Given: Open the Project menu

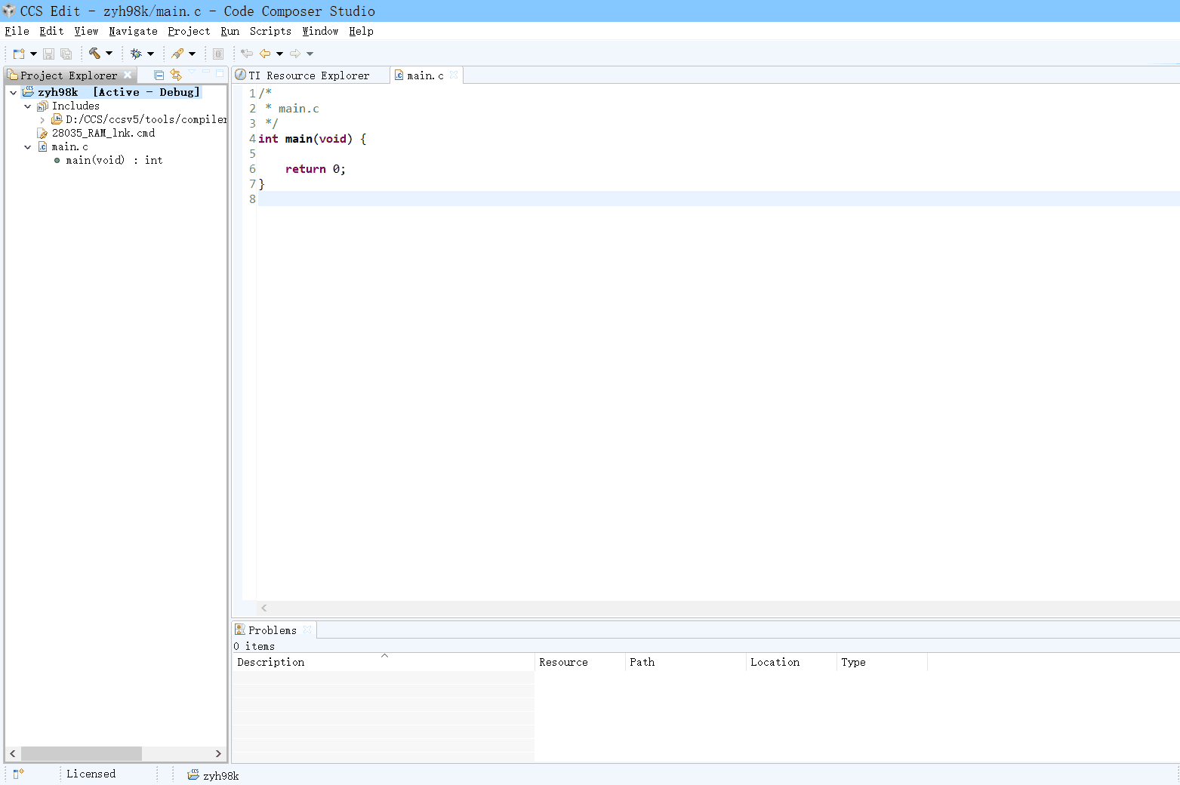Looking at the screenshot, I should pos(189,31).
